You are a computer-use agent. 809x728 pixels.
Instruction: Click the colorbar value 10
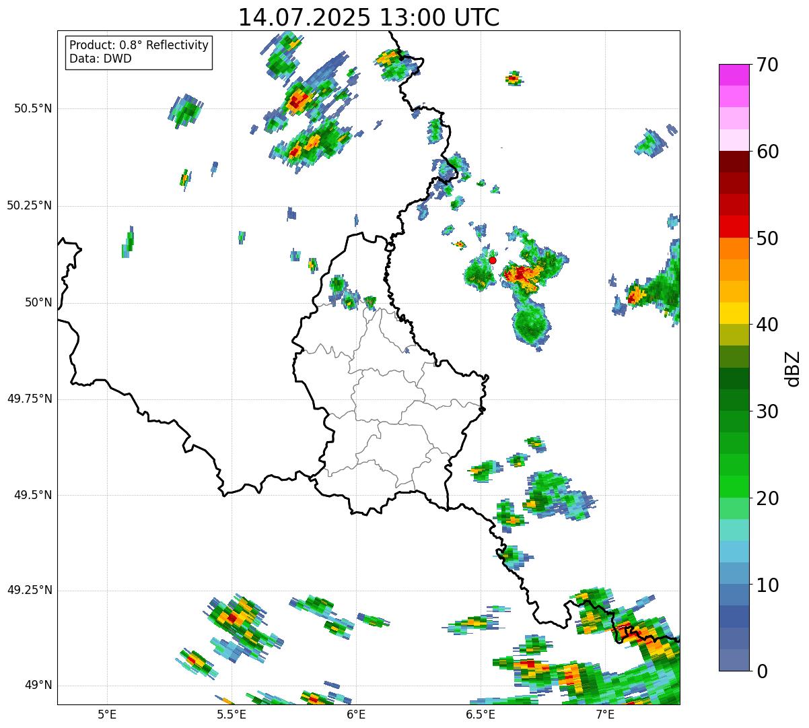(x=767, y=585)
